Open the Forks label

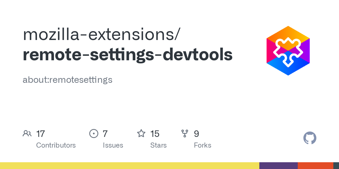(x=203, y=145)
